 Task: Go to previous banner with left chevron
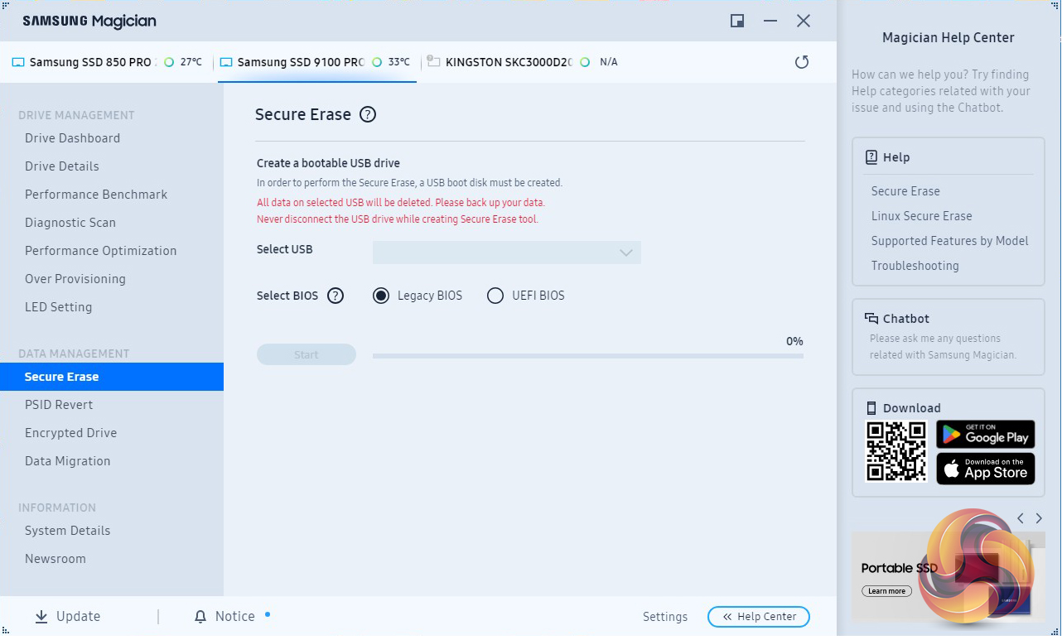pyautogui.click(x=1021, y=518)
